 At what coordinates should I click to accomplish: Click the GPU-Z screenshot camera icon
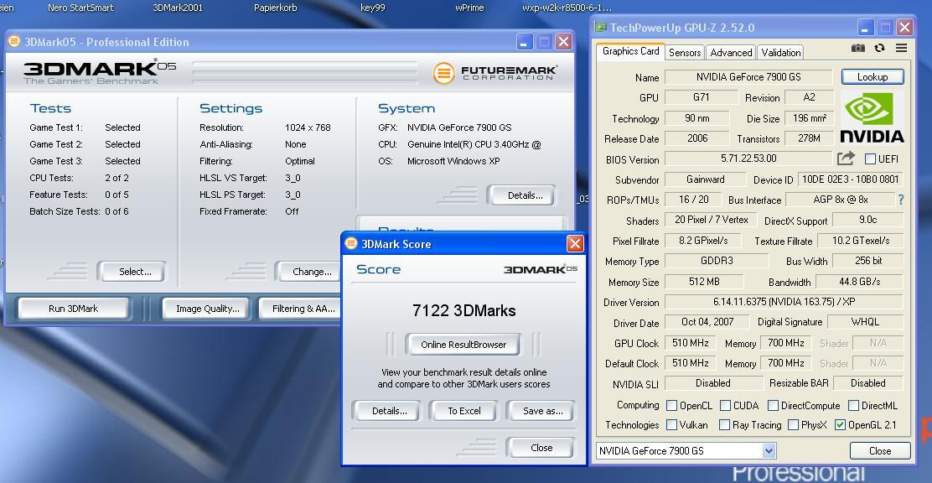(857, 49)
